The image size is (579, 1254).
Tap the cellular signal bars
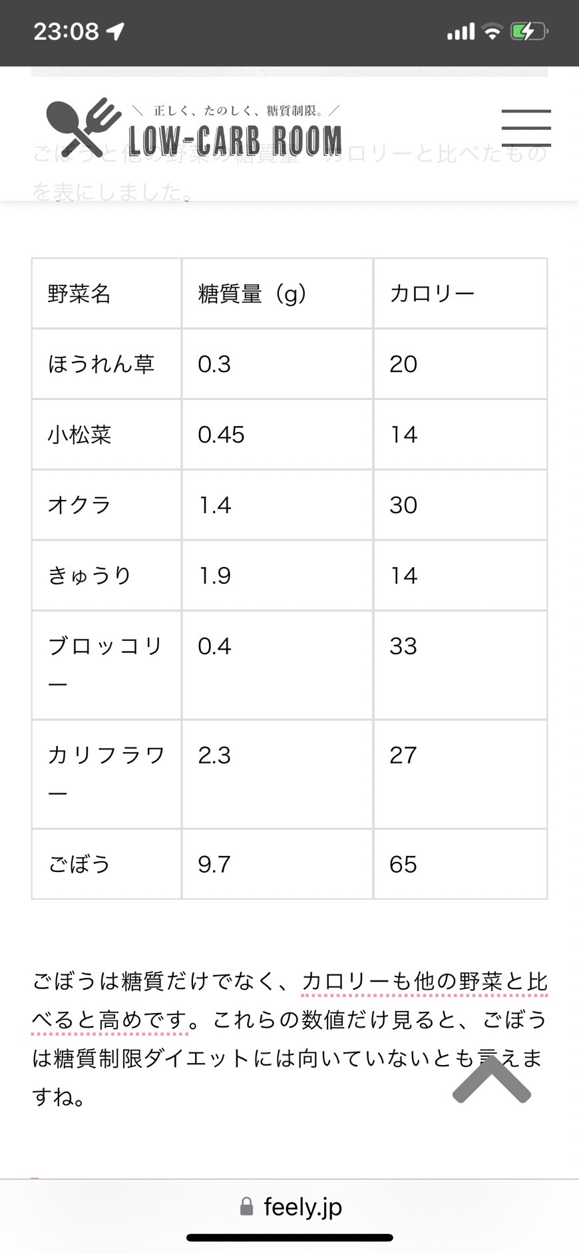click(x=461, y=31)
